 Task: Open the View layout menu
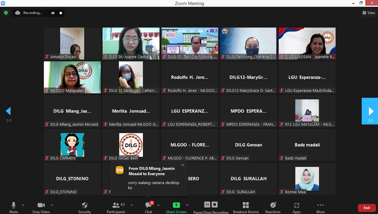[369, 13]
